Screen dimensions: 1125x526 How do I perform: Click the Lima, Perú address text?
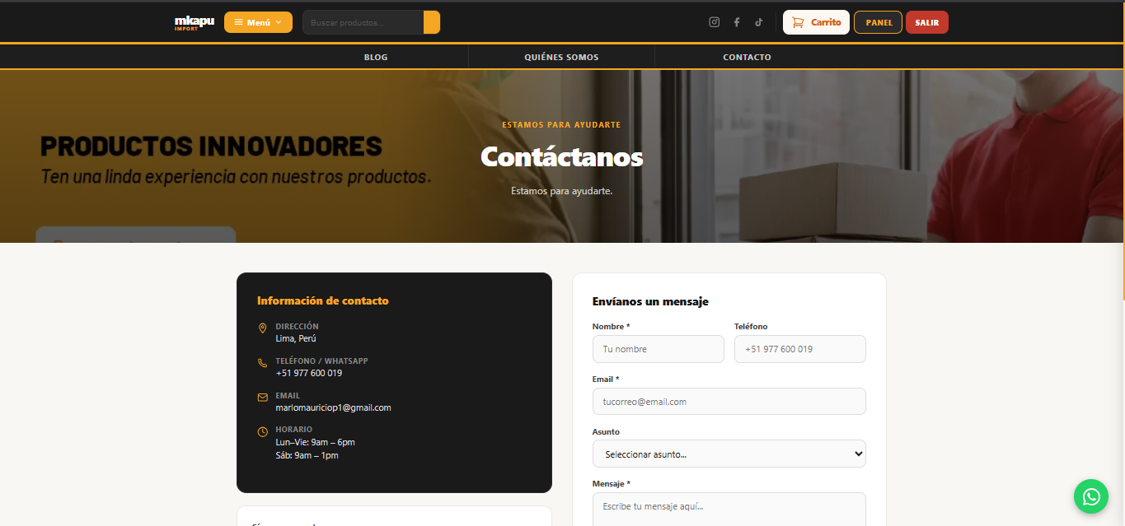(x=296, y=338)
